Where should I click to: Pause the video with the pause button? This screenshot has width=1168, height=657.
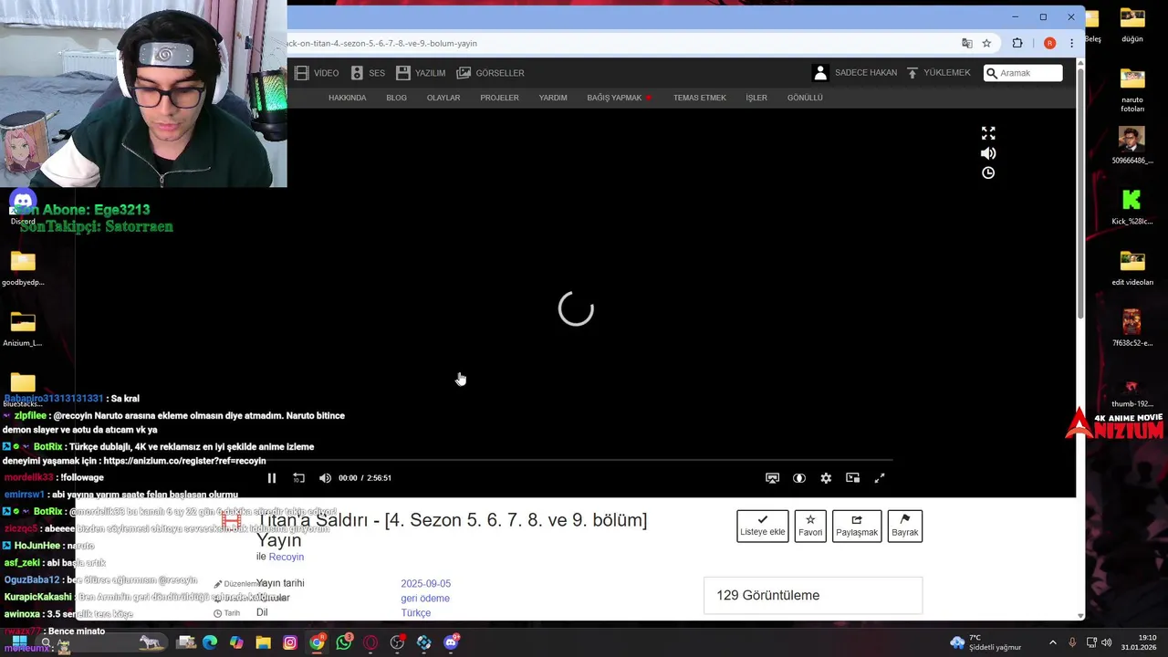(271, 478)
